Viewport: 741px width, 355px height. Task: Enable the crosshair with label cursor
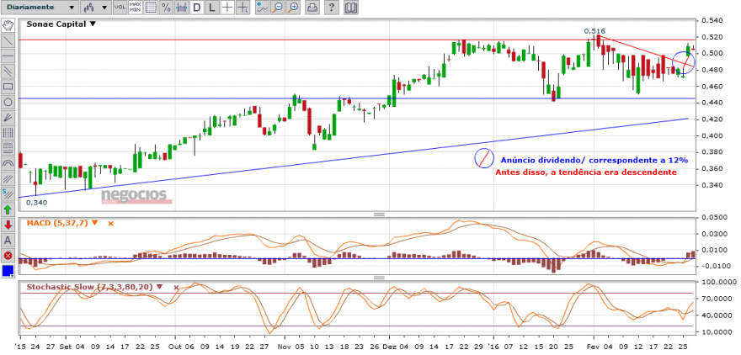click(243, 7)
